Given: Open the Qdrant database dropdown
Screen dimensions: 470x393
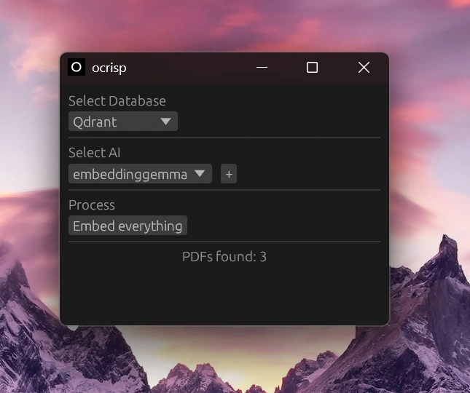Looking at the screenshot, I should 122,122.
